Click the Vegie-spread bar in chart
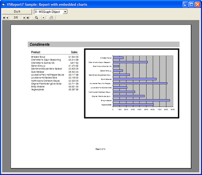This screenshot has width=202, height=175. [133, 105]
